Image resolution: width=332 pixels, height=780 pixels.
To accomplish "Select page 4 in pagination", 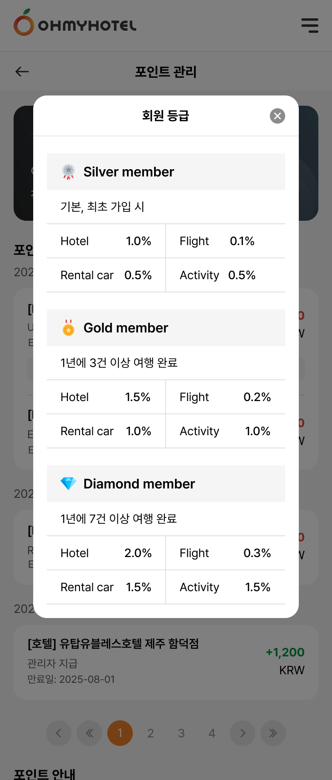I will (212, 733).
